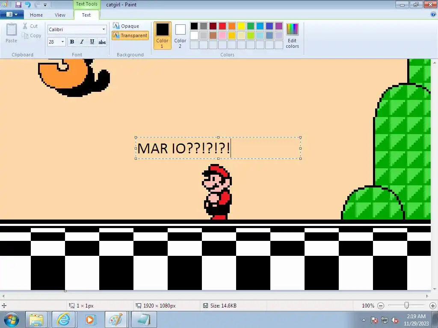The height and width of the screenshot is (328, 438).
Task: Click the Text Tools contextual tab header
Action: tap(86, 4)
